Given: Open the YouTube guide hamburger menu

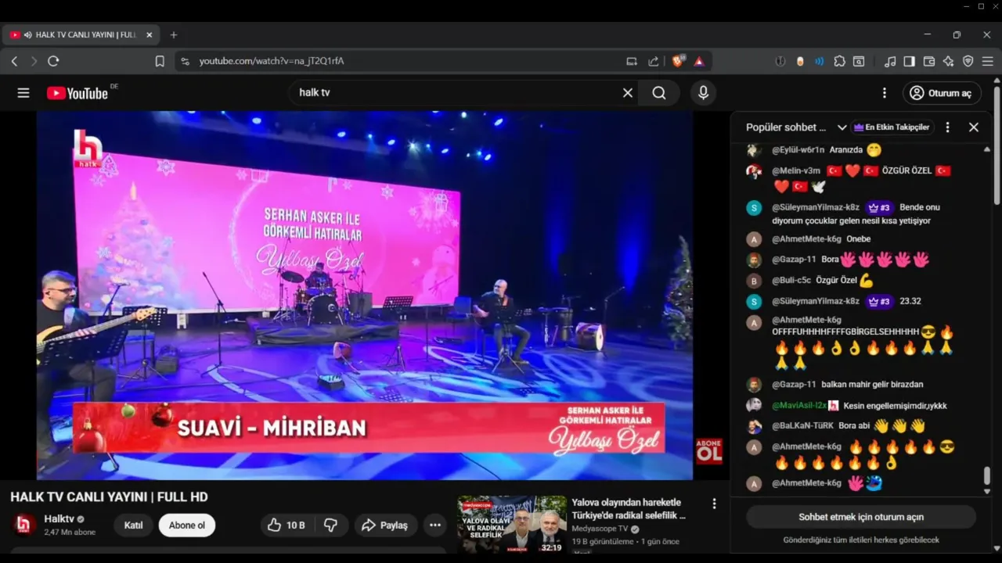Looking at the screenshot, I should pyautogui.click(x=23, y=93).
